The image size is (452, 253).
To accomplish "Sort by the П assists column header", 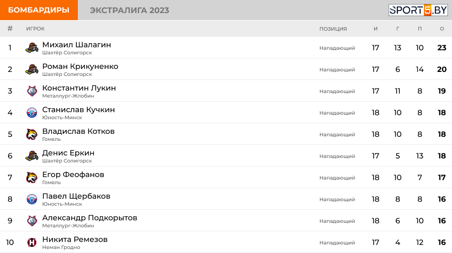I will [420, 29].
